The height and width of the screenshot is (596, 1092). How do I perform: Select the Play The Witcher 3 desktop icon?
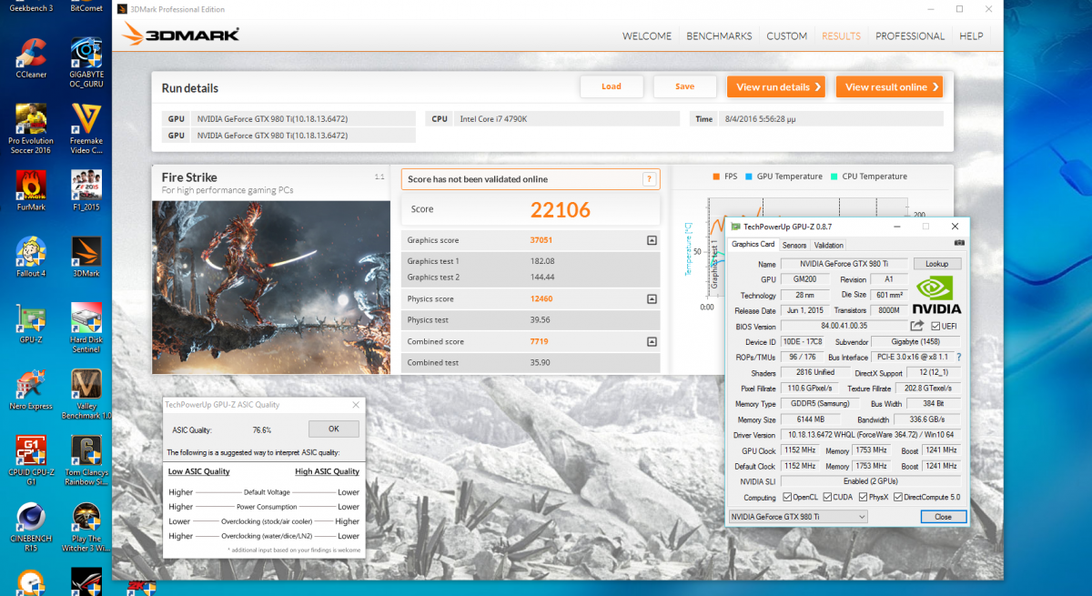tap(86, 528)
